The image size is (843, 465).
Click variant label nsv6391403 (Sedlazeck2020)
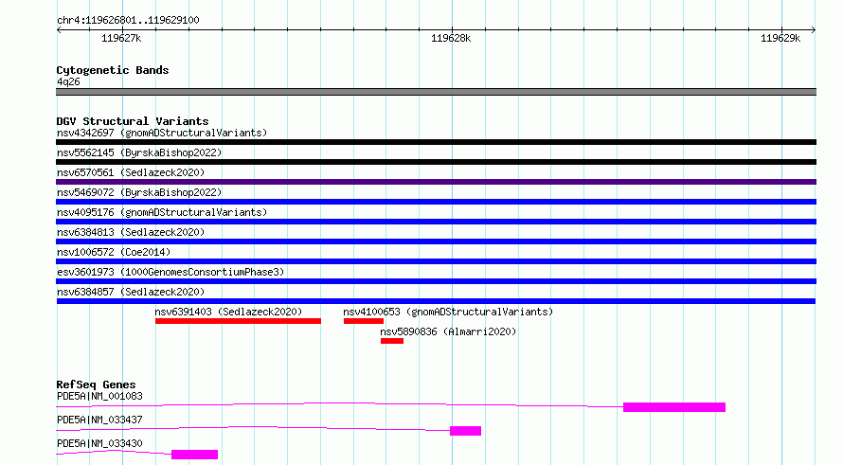[x=228, y=312]
